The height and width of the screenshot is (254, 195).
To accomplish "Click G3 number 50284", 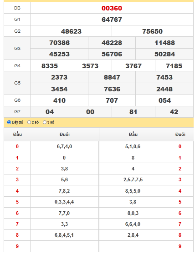I will click(x=164, y=54).
